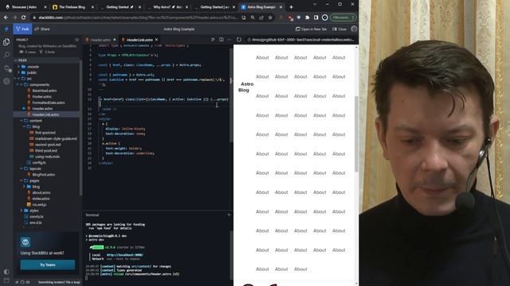Open BaseHead.astro in the file tree
Viewport: 510px width, 286px height.
(x=45, y=91)
